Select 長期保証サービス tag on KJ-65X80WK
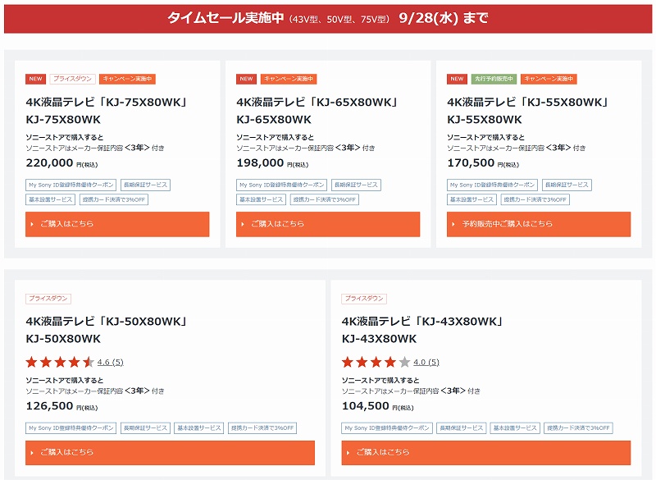The height and width of the screenshot is (480, 656). pos(357,185)
